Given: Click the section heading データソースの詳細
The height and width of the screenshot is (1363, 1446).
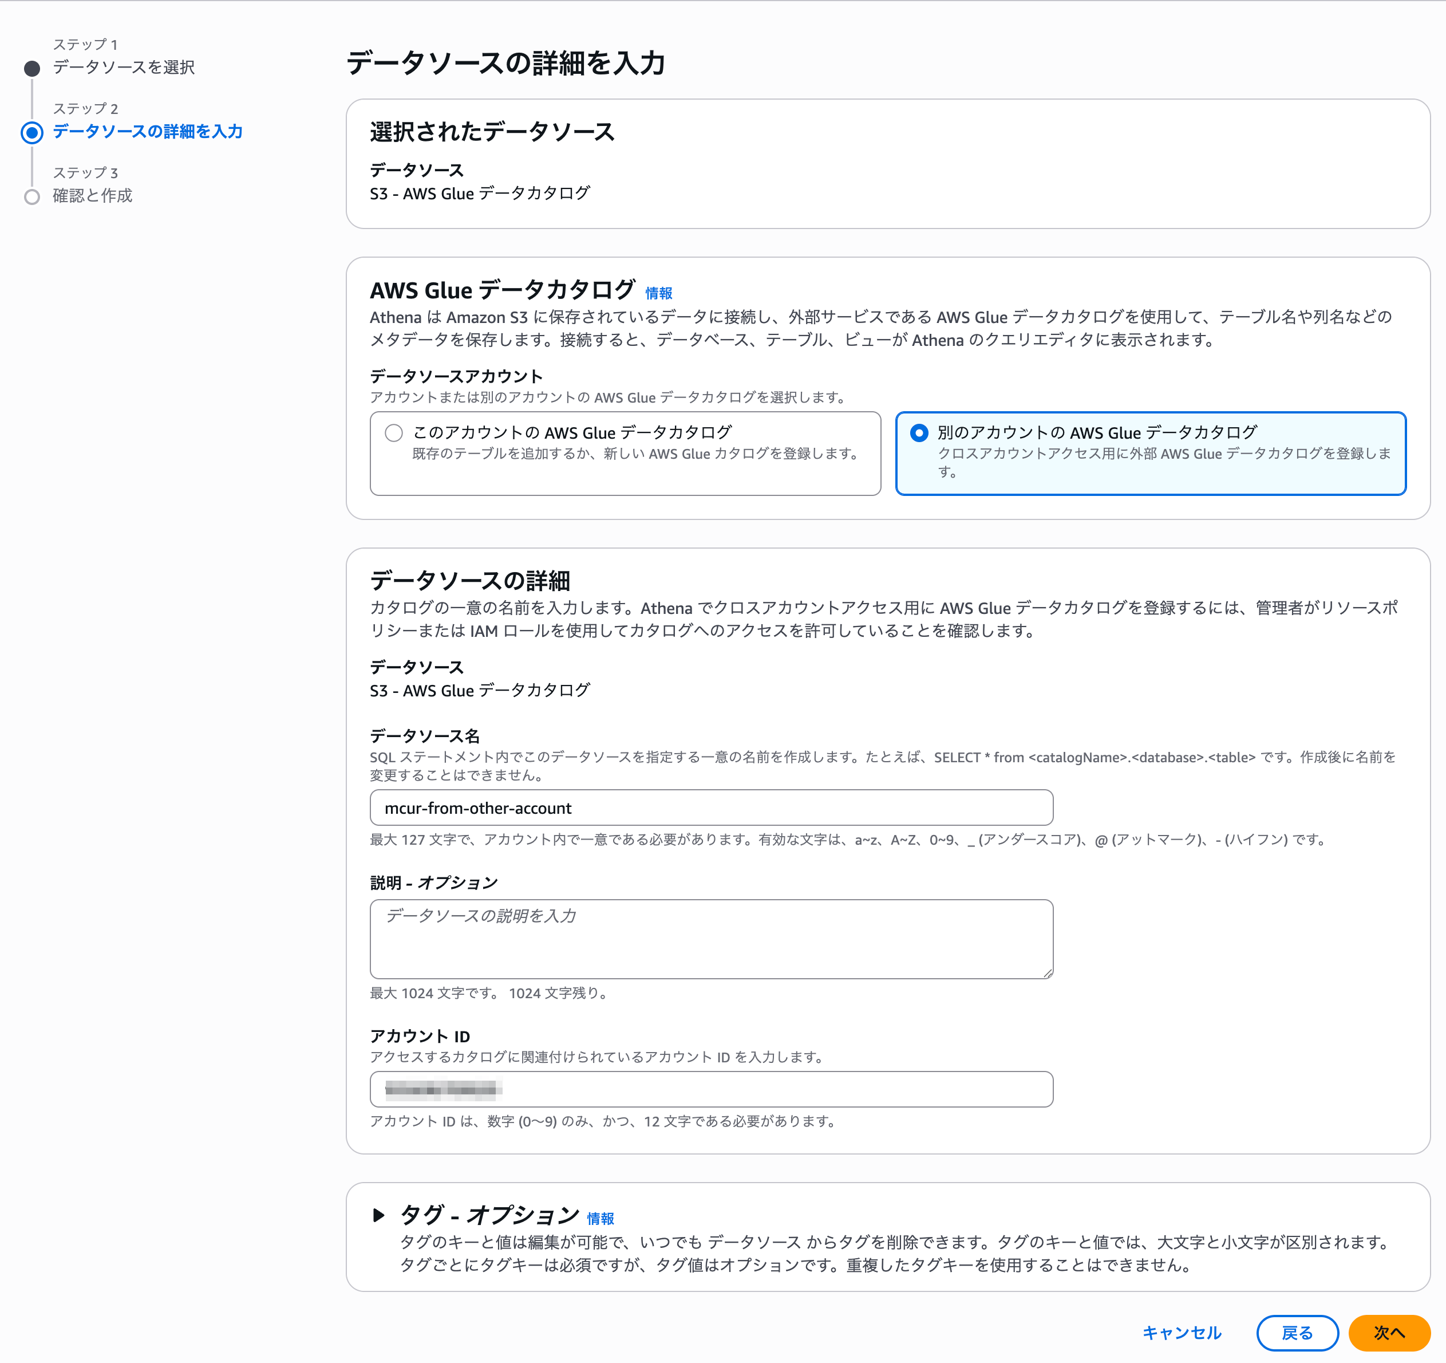Looking at the screenshot, I should pos(470,581).
